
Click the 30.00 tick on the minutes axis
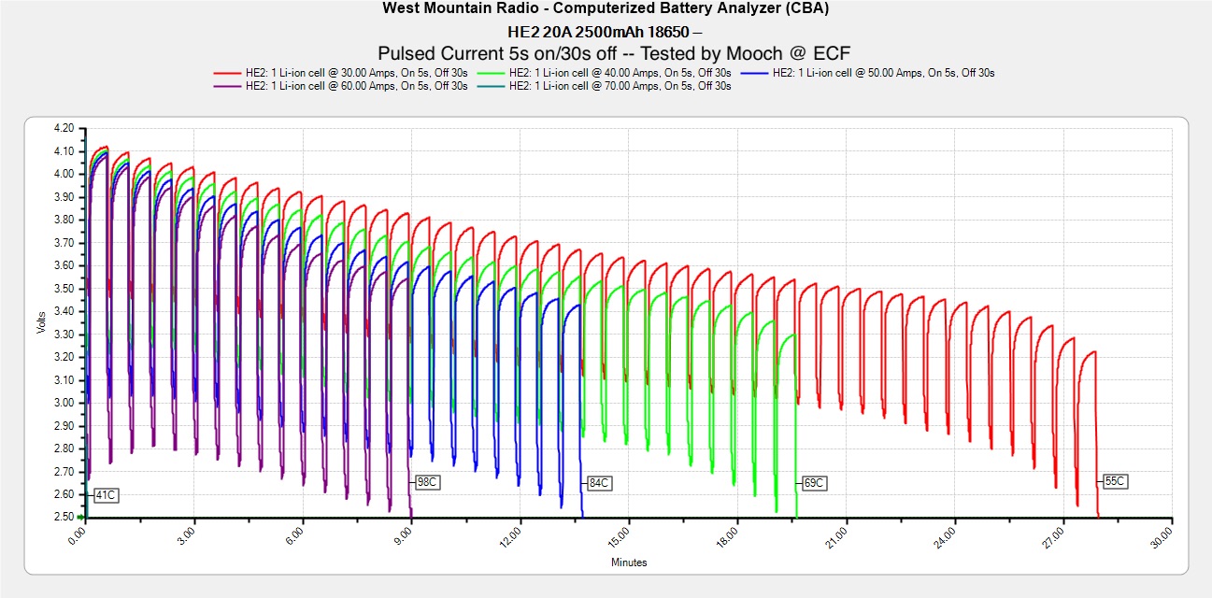pos(1163,540)
